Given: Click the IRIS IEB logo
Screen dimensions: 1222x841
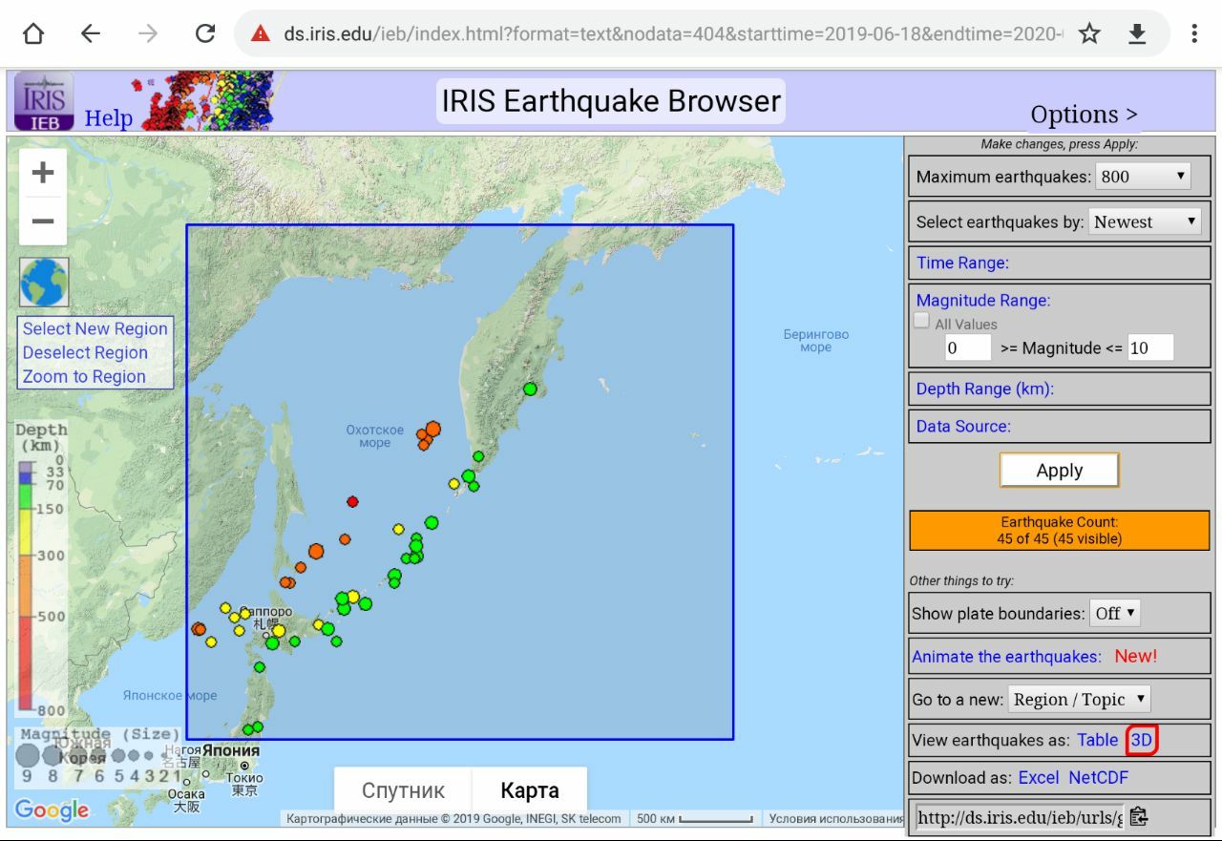Looking at the screenshot, I should (44, 101).
